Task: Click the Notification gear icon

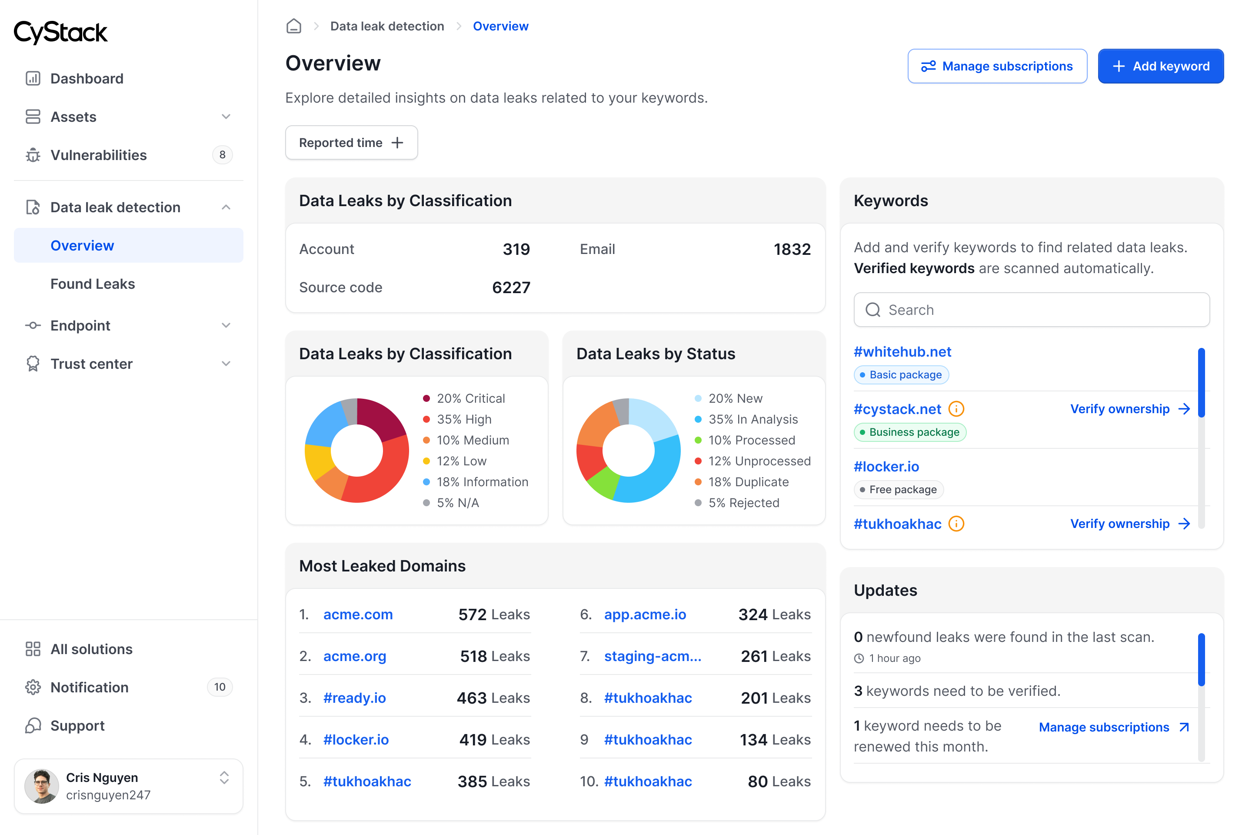Action: (x=33, y=688)
